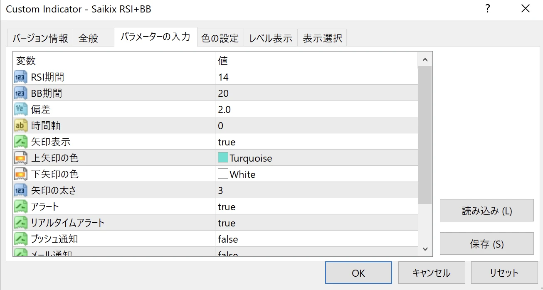The height and width of the screenshot is (290, 543).
Task: Click the decimal type icon beside 偏差
Action: [21, 109]
